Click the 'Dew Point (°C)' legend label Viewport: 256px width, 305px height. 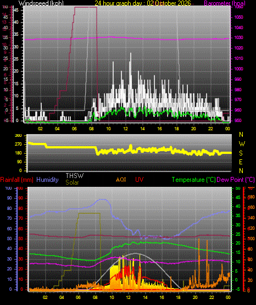pos(236,180)
